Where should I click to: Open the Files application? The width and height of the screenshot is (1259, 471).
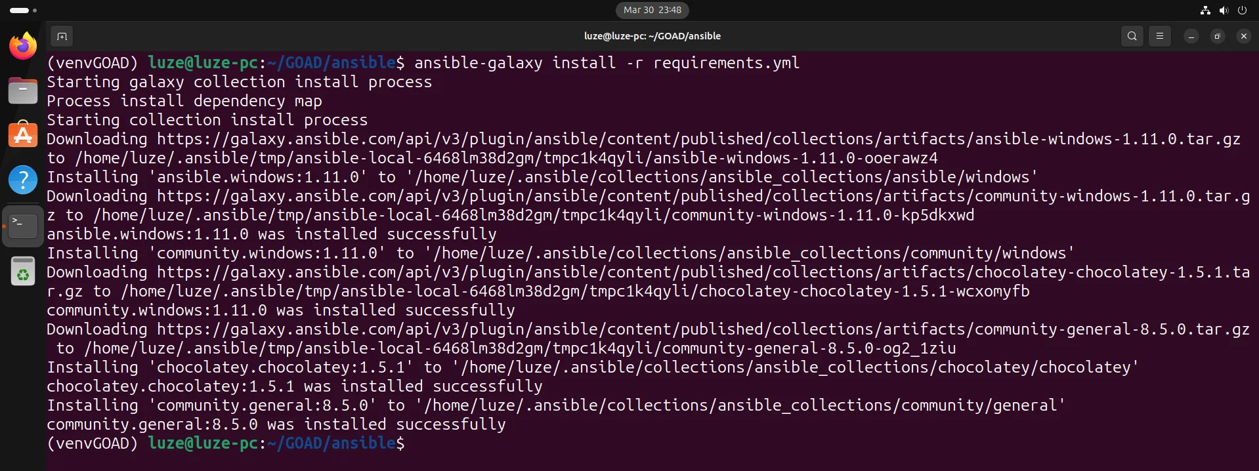23,91
